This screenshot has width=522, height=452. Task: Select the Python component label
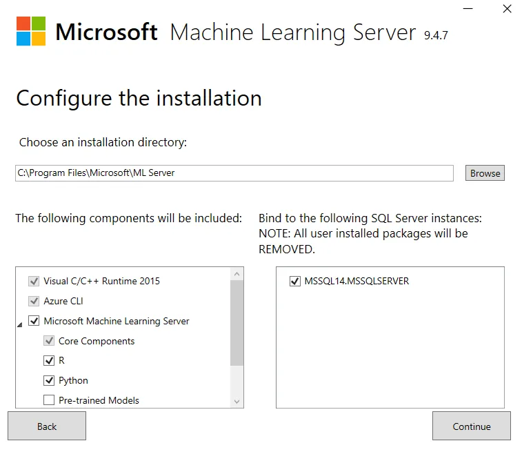click(x=73, y=380)
